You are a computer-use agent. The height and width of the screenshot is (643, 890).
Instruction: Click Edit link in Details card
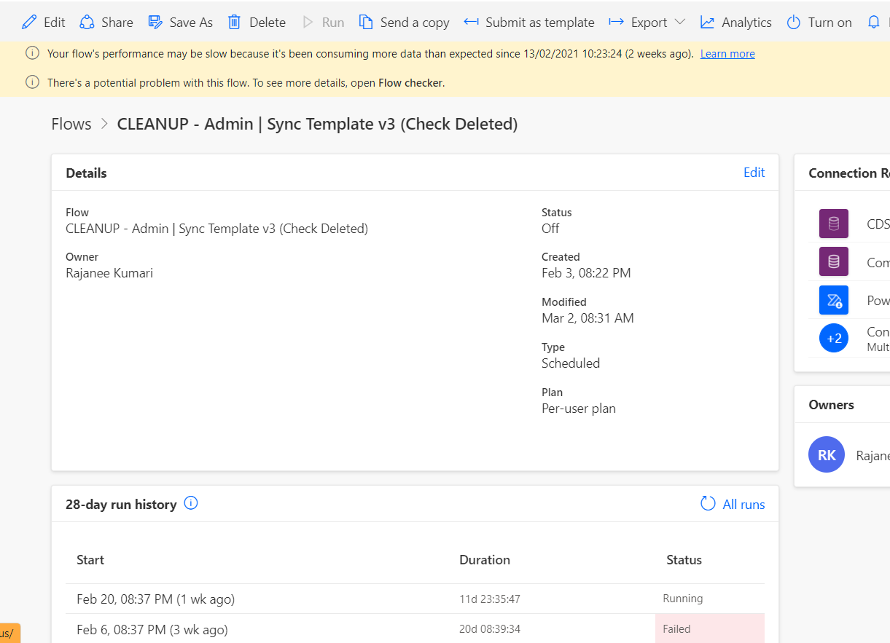[754, 173]
